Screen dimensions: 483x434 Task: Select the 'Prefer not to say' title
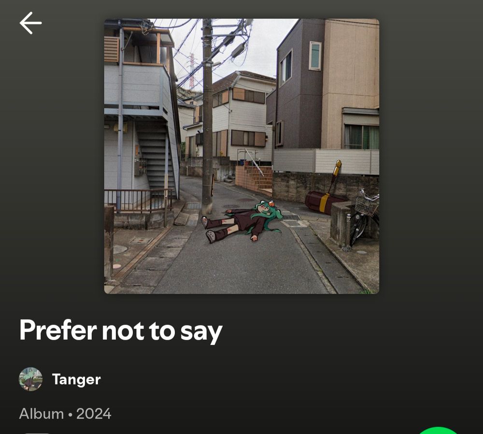pos(121,331)
